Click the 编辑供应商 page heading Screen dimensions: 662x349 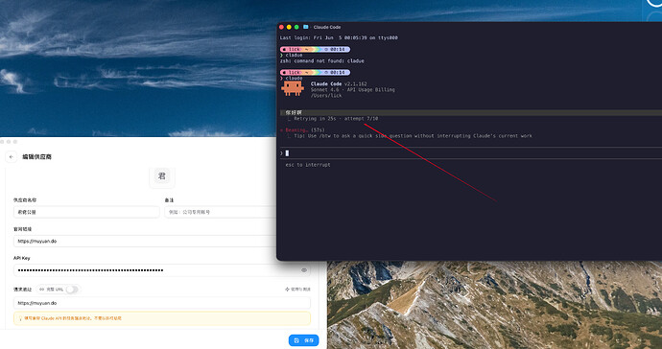[x=36, y=156]
